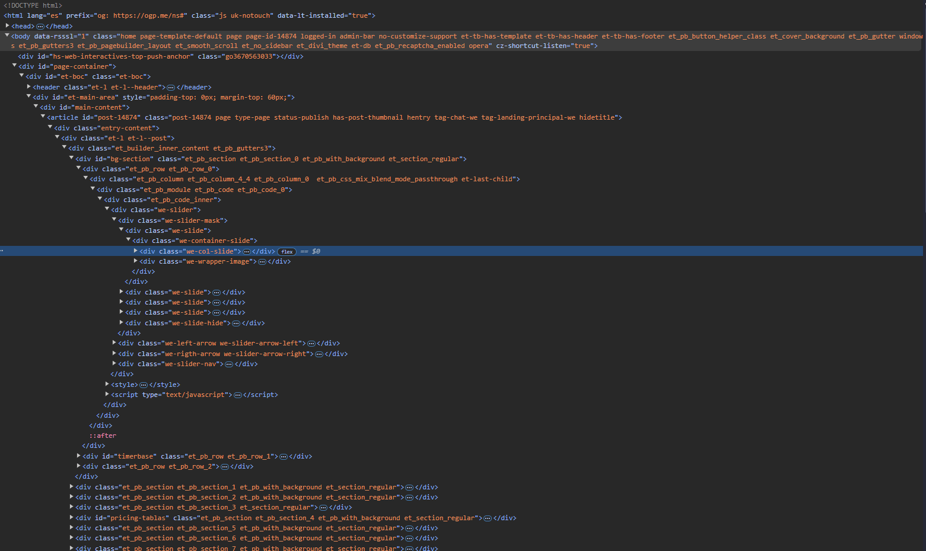Viewport: 926px width, 551px height.
Task: Expand the we-slider-nav div triangle
Action: click(x=114, y=363)
